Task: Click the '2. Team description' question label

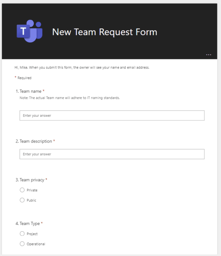Action: point(34,141)
